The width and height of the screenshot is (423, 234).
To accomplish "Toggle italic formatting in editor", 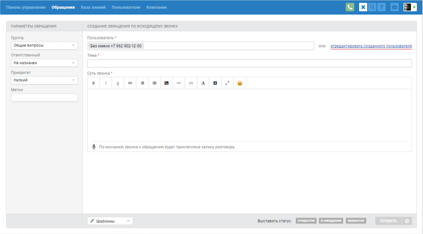I will tap(106, 83).
